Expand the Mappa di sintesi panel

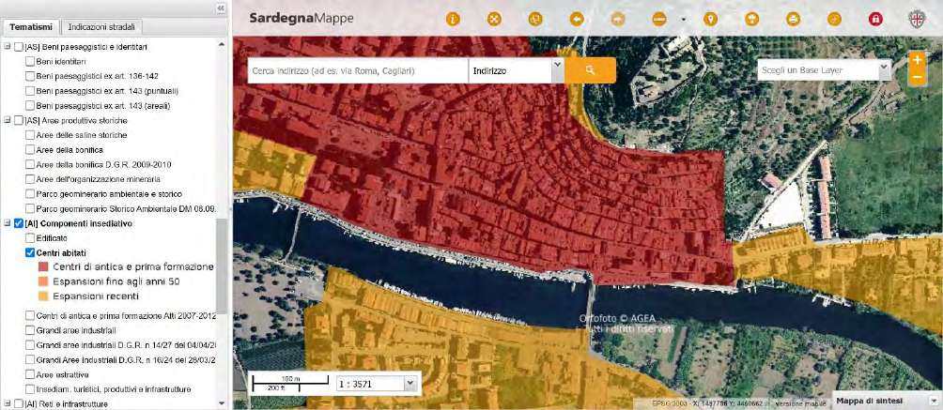tap(920, 401)
